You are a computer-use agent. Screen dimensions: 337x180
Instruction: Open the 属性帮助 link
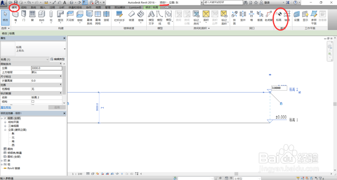coord(6,107)
